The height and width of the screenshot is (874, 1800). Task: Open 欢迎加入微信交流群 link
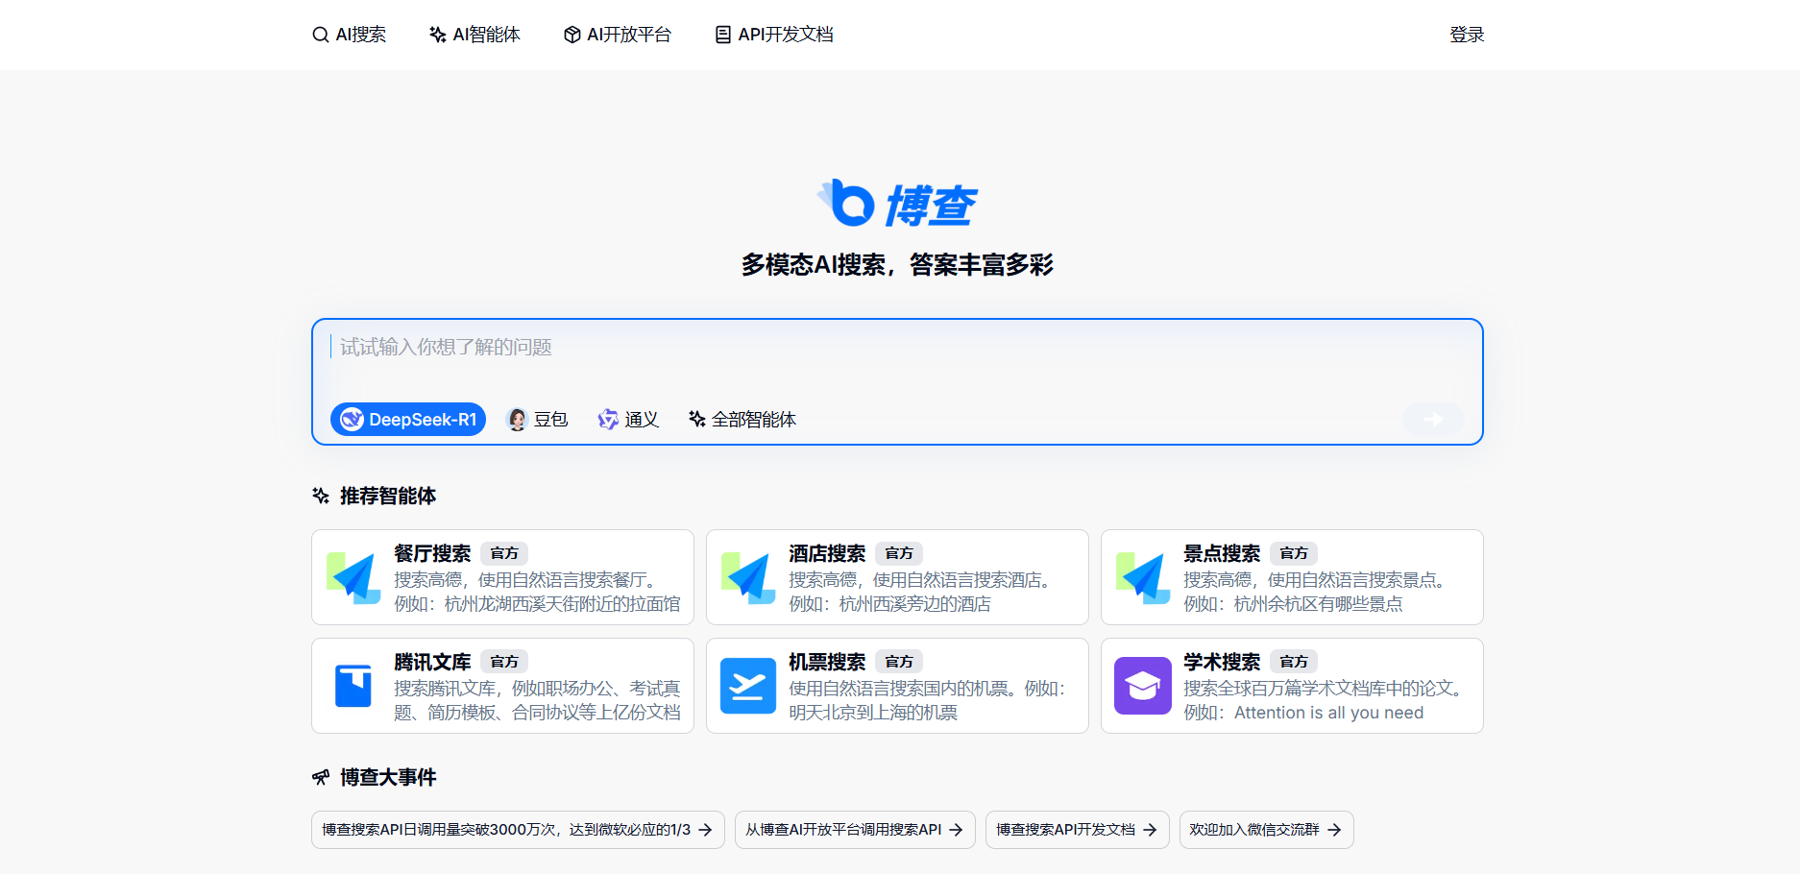click(1267, 830)
